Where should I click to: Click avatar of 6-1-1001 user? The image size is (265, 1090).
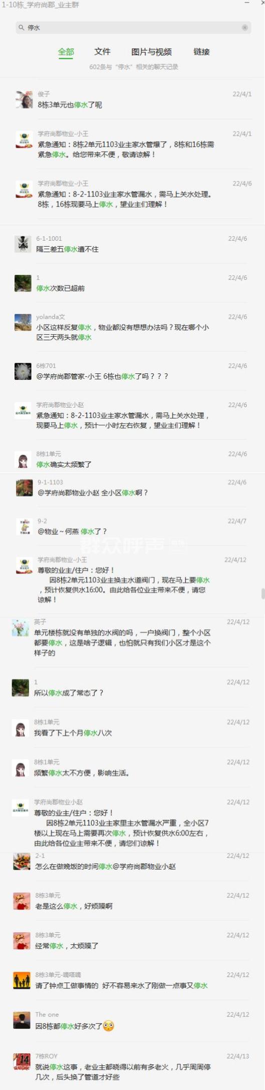pyautogui.click(x=23, y=244)
